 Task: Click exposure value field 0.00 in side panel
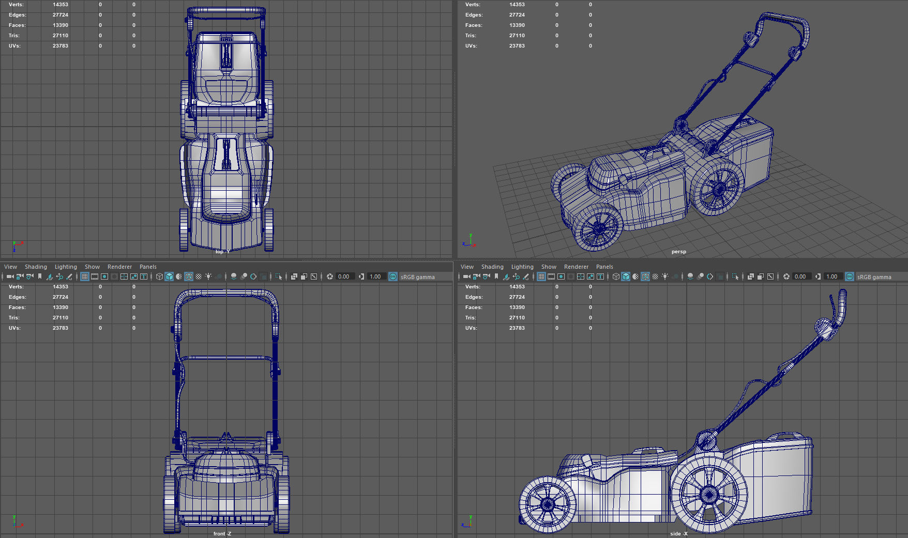point(801,276)
